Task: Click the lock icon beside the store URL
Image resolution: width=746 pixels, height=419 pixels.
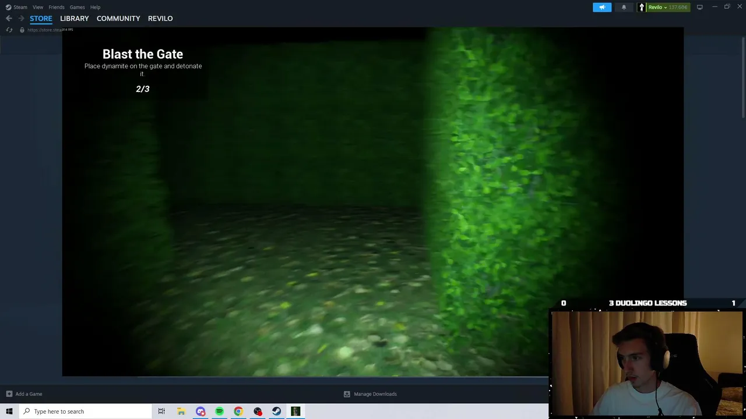Action: tap(22, 30)
